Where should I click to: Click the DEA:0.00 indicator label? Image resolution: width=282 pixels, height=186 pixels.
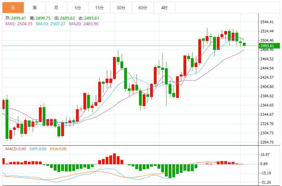coord(58,149)
